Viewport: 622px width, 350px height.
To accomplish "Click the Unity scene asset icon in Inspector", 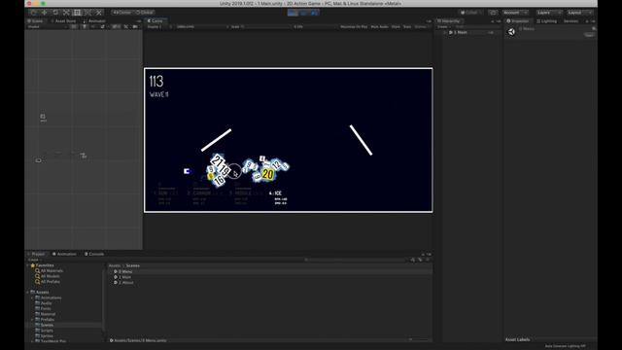I will pos(511,32).
